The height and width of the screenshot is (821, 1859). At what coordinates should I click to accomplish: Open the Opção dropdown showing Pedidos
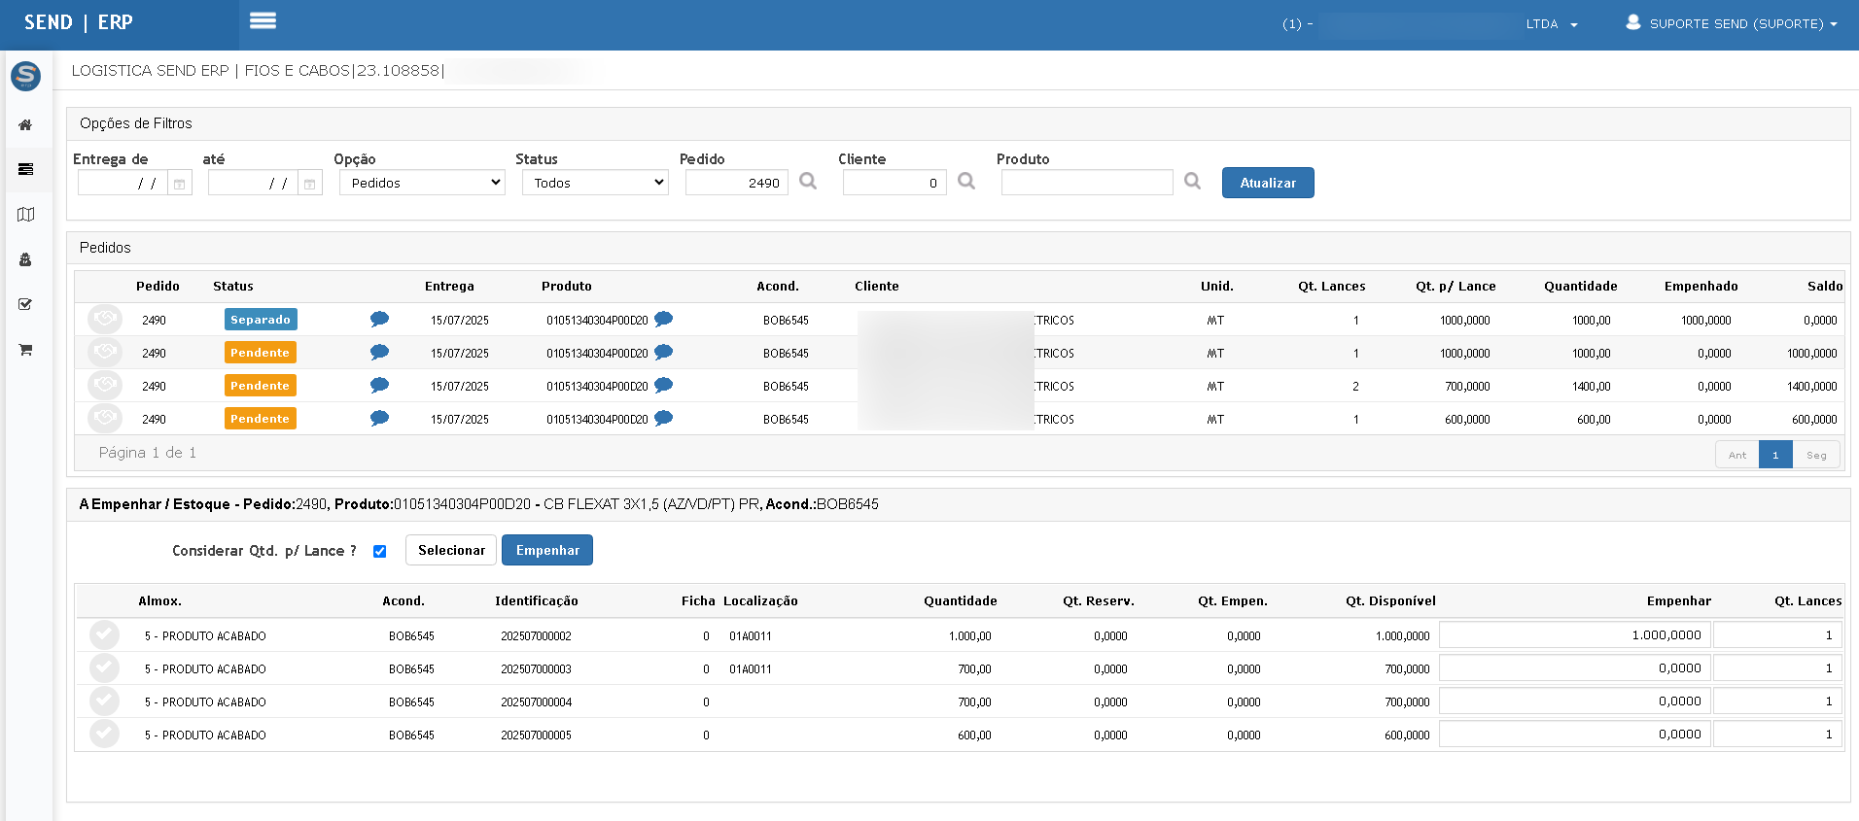[422, 183]
